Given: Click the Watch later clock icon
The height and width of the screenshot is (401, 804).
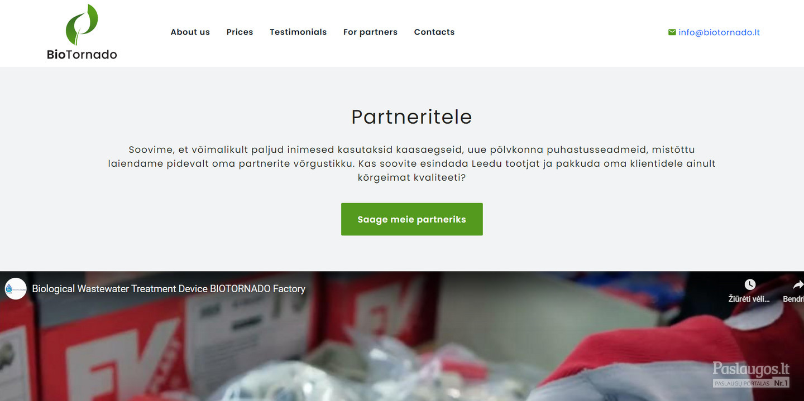Looking at the screenshot, I should pos(750,284).
